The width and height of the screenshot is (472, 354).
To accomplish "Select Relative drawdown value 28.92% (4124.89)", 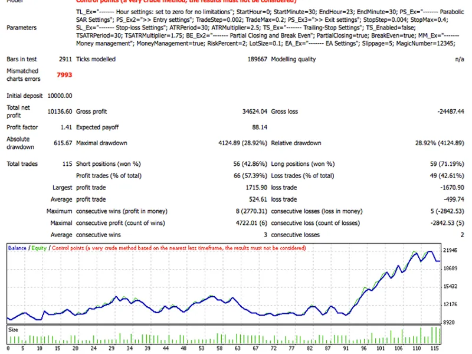I will tap(440, 143).
